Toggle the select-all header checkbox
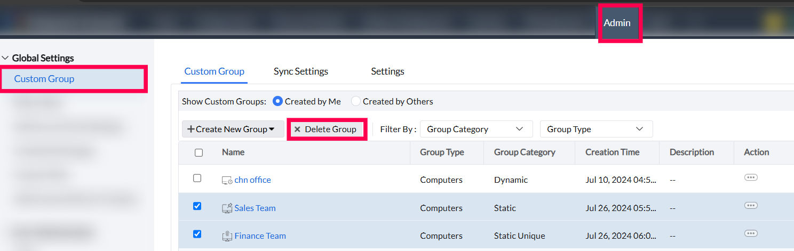This screenshot has height=251, width=794. click(198, 152)
